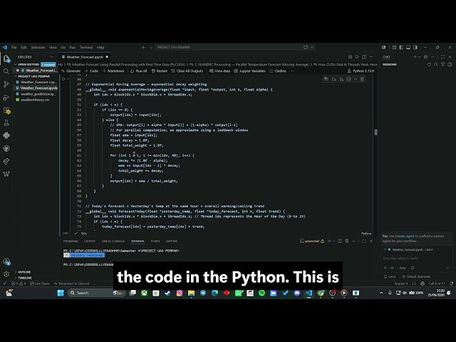Click the chat Describe what to build input
456x342 pixels.
point(415,258)
